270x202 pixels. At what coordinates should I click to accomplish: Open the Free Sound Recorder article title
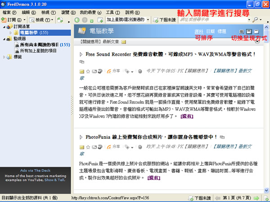[170, 54]
